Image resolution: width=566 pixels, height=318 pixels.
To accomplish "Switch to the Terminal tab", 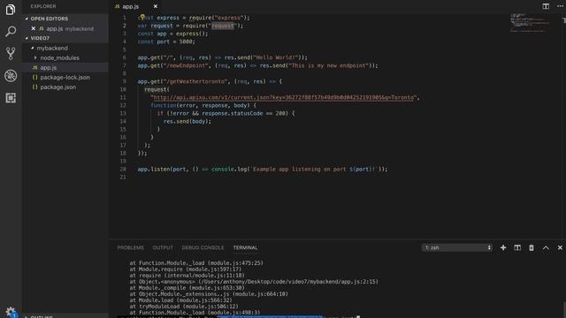I will (x=246, y=247).
